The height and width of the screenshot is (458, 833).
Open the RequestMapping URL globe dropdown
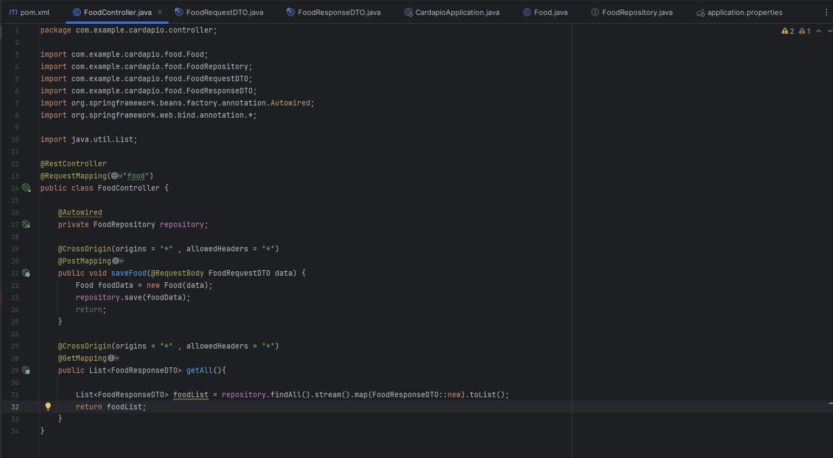116,176
